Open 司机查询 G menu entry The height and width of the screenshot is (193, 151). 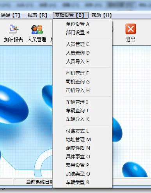tap(82, 82)
